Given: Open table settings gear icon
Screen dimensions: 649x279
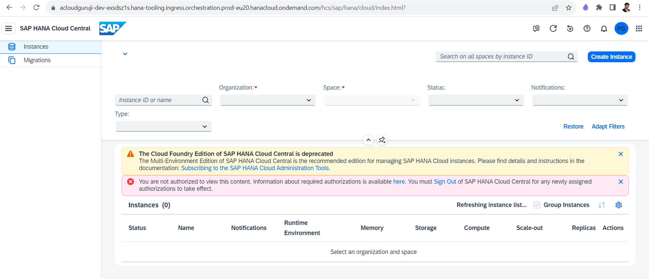Looking at the screenshot, I should [618, 205].
